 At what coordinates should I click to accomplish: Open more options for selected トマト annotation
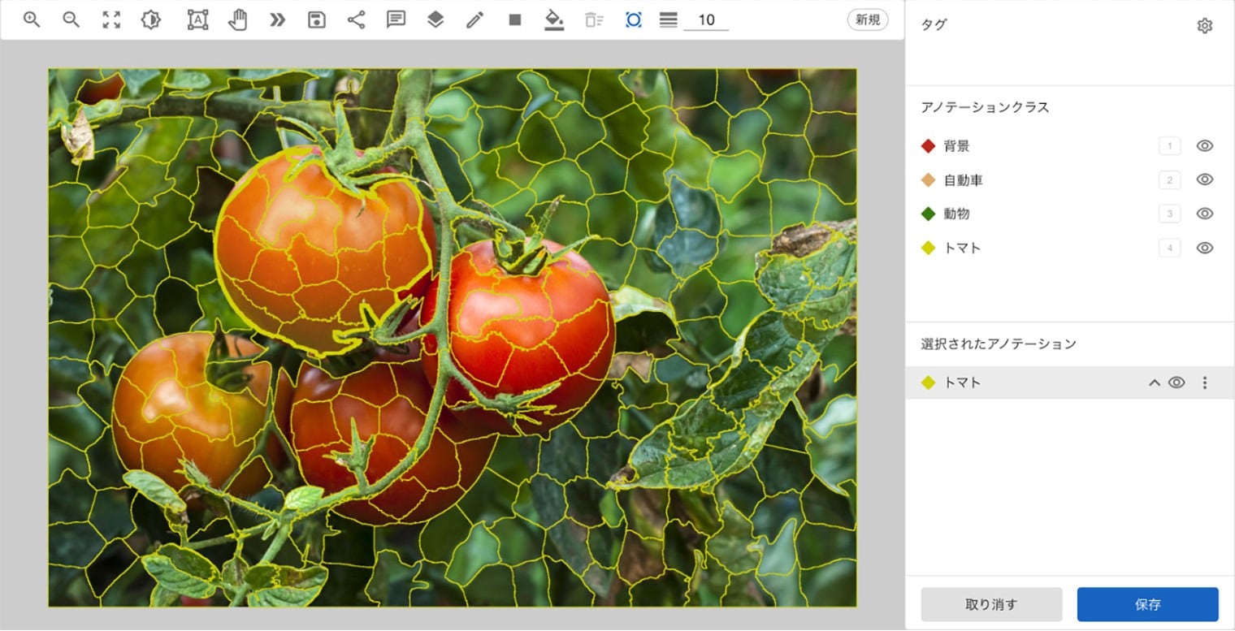[x=1205, y=382]
